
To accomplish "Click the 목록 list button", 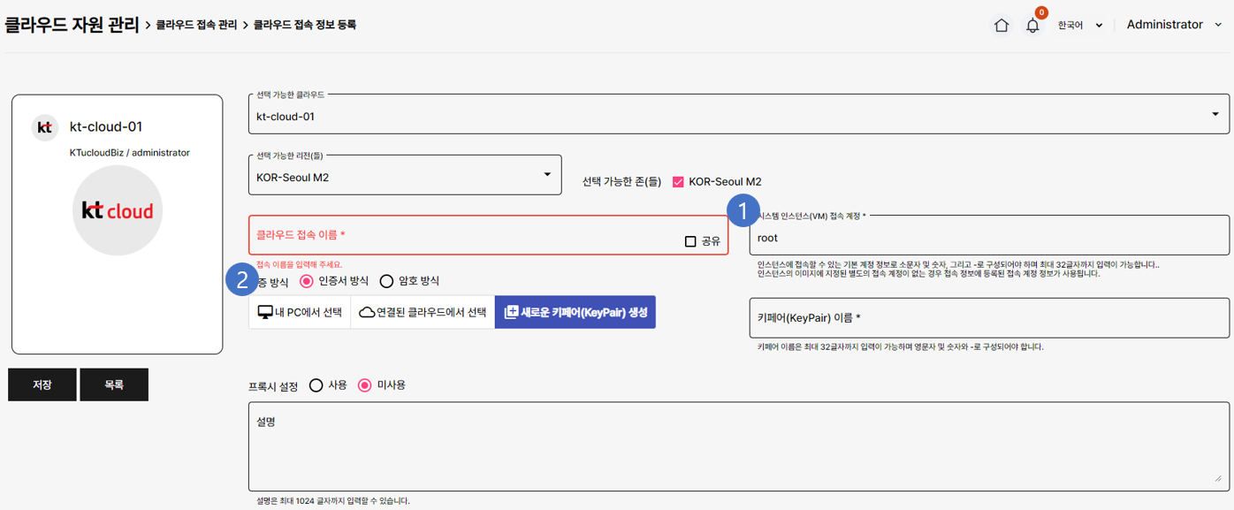I will (114, 384).
